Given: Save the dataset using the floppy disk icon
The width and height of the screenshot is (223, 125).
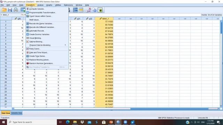Looking at the screenshot, I should point(10,10).
